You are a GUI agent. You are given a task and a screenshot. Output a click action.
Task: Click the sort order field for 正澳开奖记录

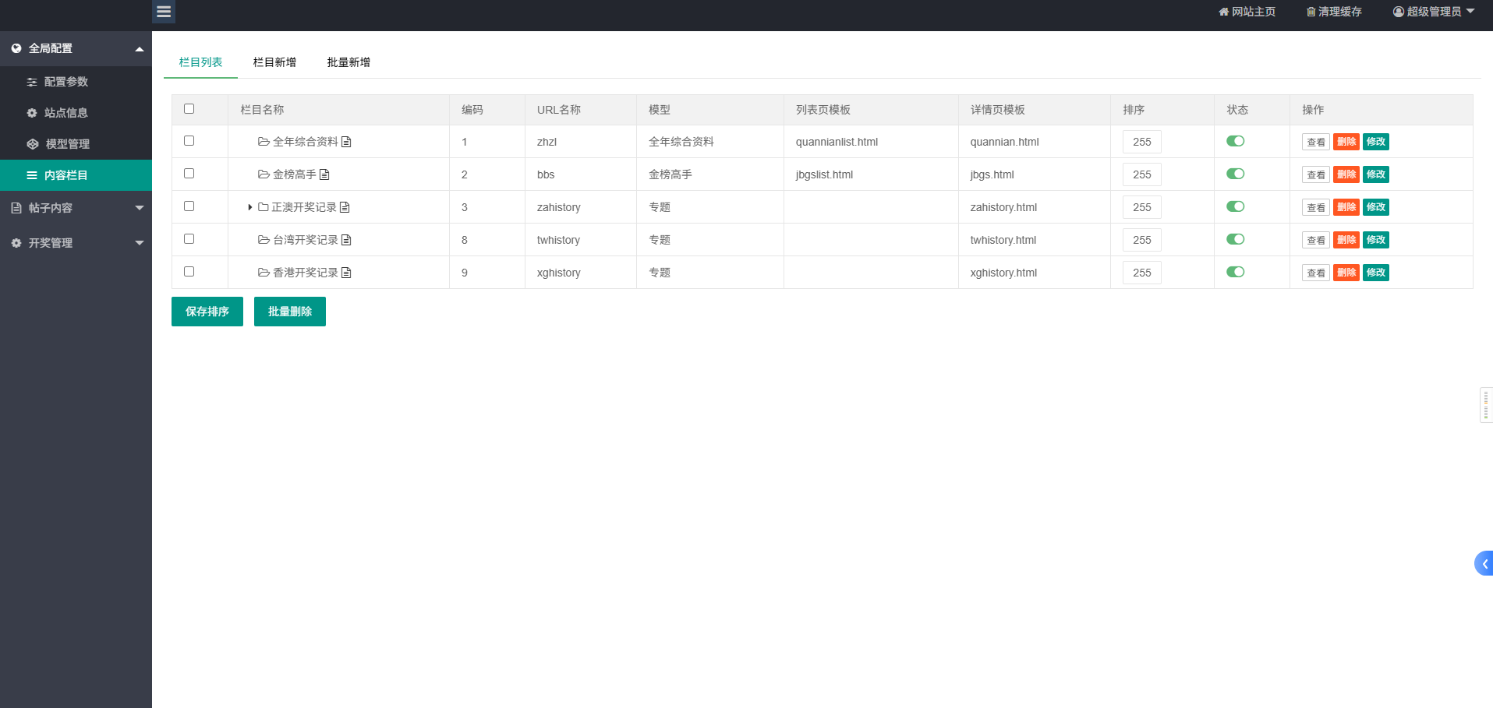tap(1141, 207)
